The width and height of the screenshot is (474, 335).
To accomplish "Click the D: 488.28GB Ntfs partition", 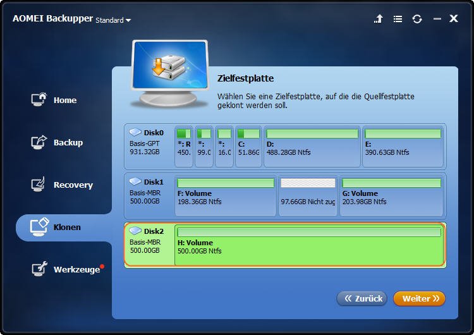I will tap(312, 147).
